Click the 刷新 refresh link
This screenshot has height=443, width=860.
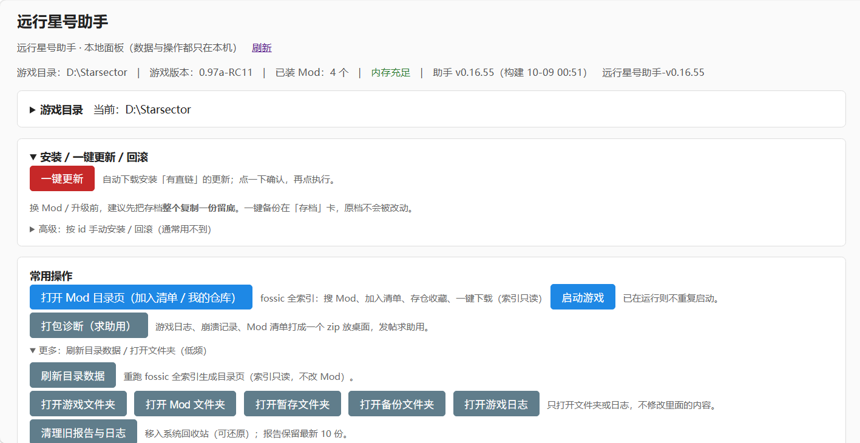262,47
